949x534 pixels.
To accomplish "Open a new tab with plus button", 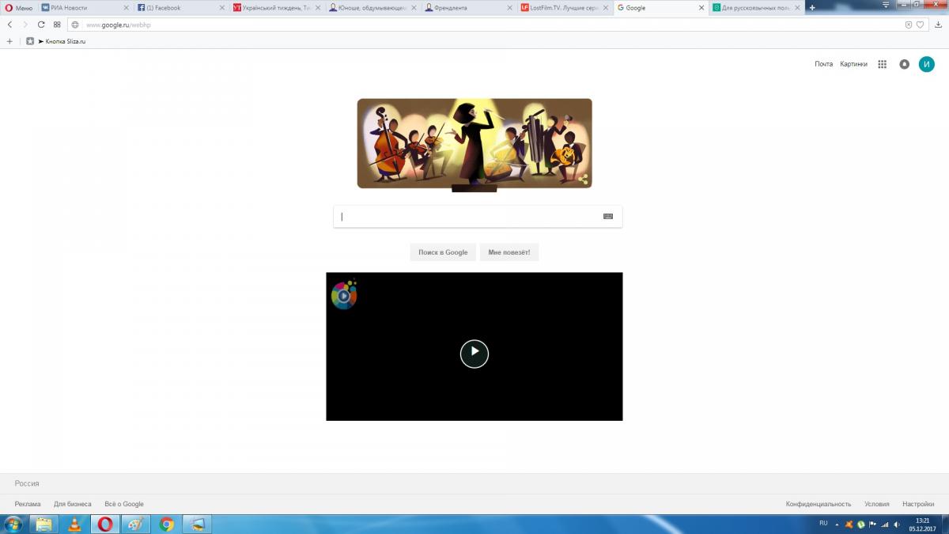I will (x=812, y=8).
